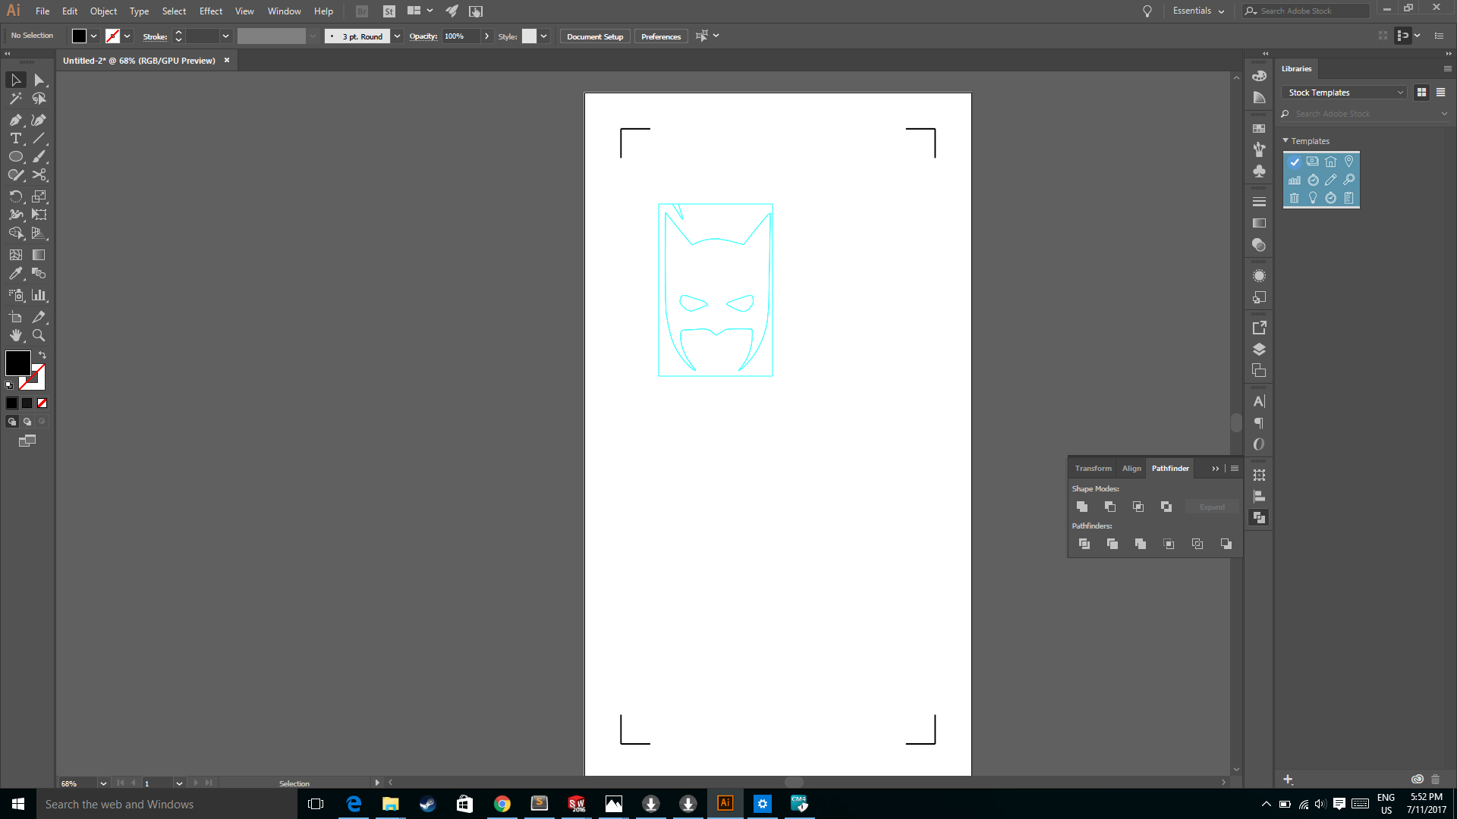
Task: Switch to the Align tab
Action: 1131,469
